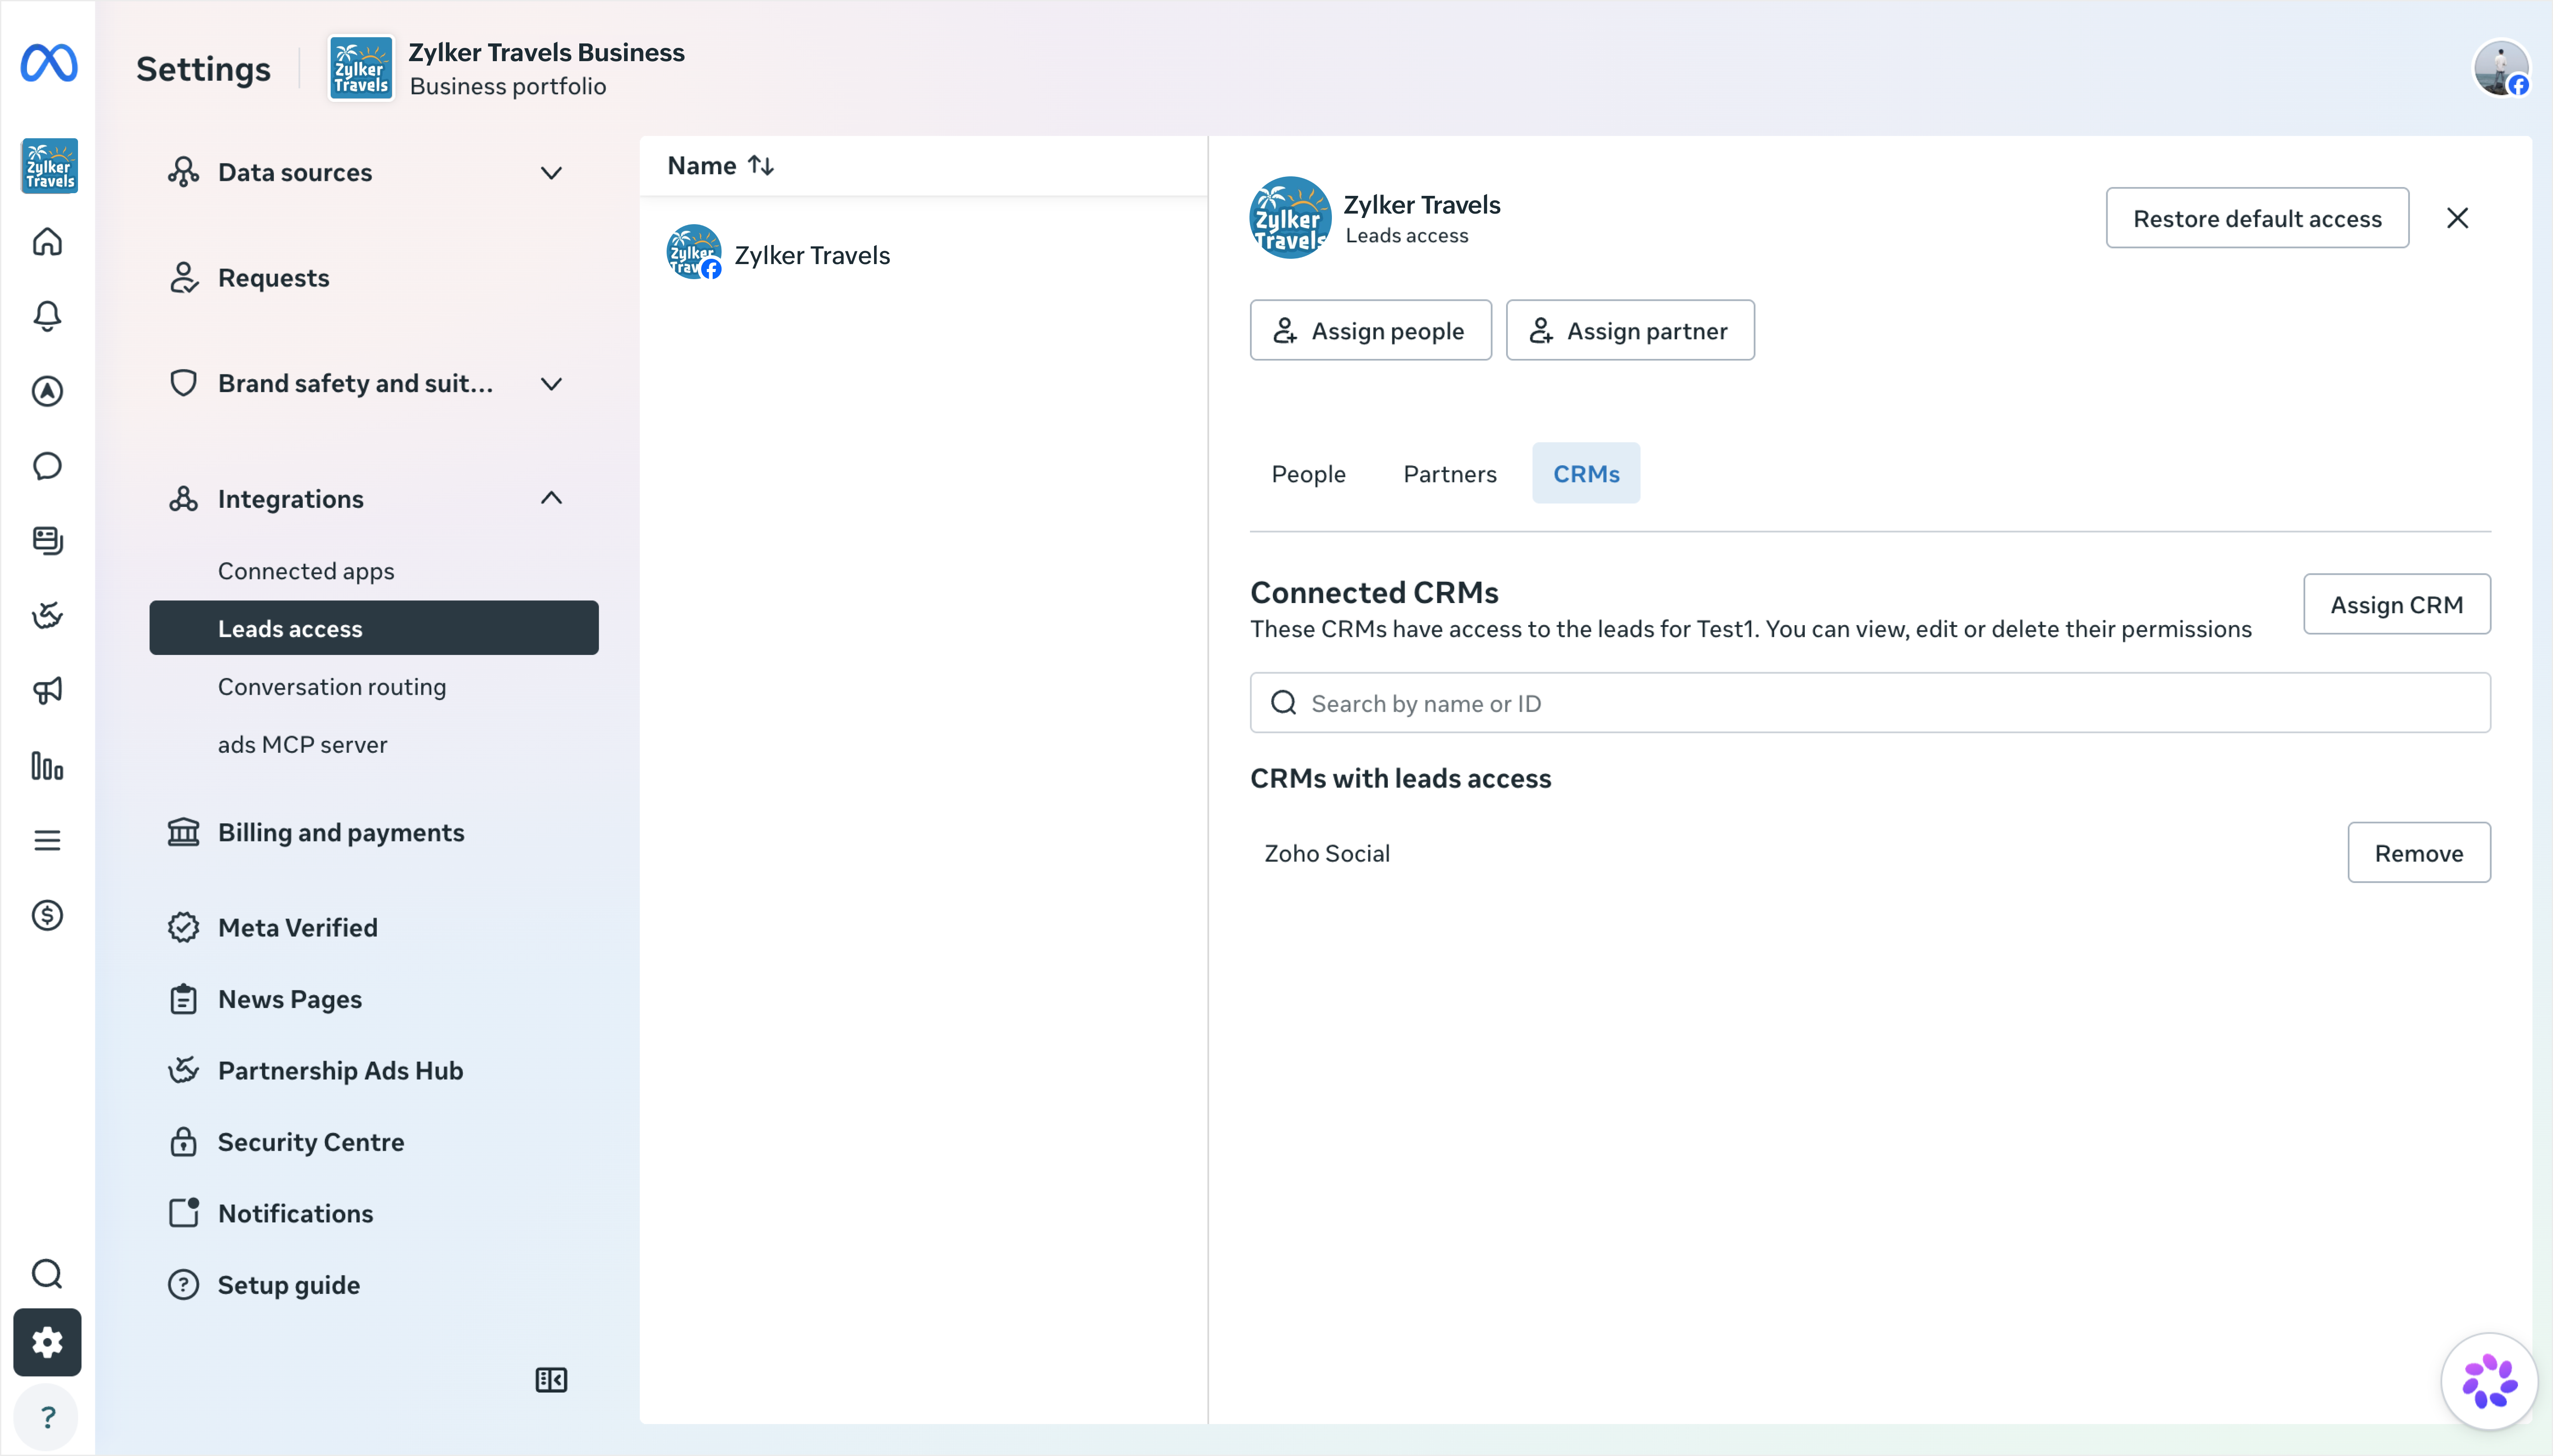Open the hamburger all tools menu

click(47, 840)
